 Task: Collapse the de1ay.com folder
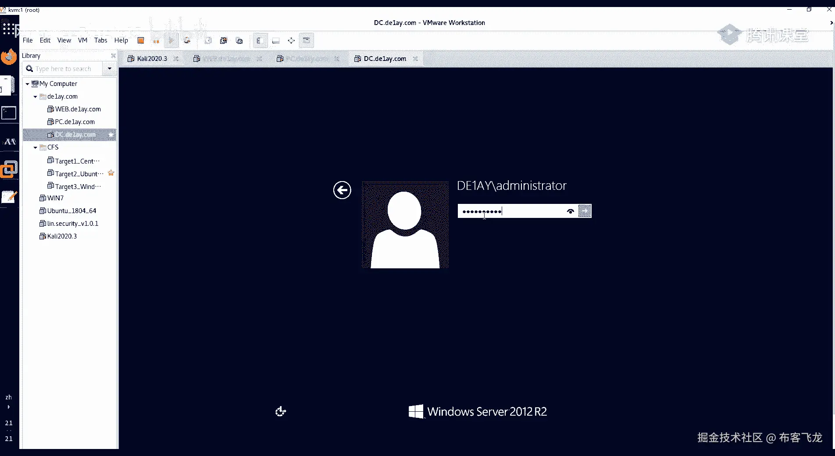point(36,96)
